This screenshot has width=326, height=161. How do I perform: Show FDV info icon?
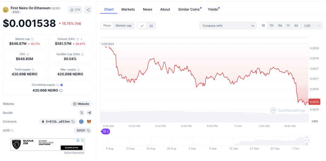pos(28,54)
